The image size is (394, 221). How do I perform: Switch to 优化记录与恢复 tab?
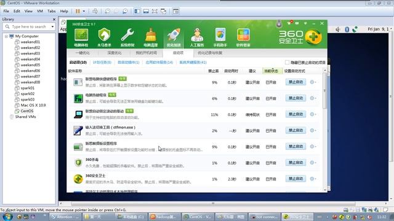[x=210, y=53]
